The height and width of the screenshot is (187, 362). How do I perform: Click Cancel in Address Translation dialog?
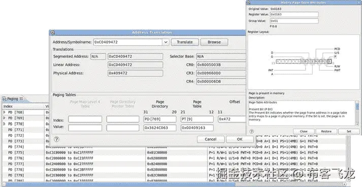(x=211, y=139)
